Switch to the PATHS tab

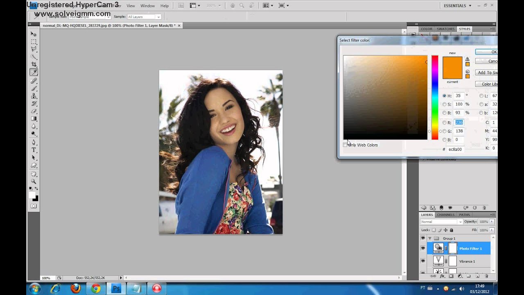click(464, 215)
